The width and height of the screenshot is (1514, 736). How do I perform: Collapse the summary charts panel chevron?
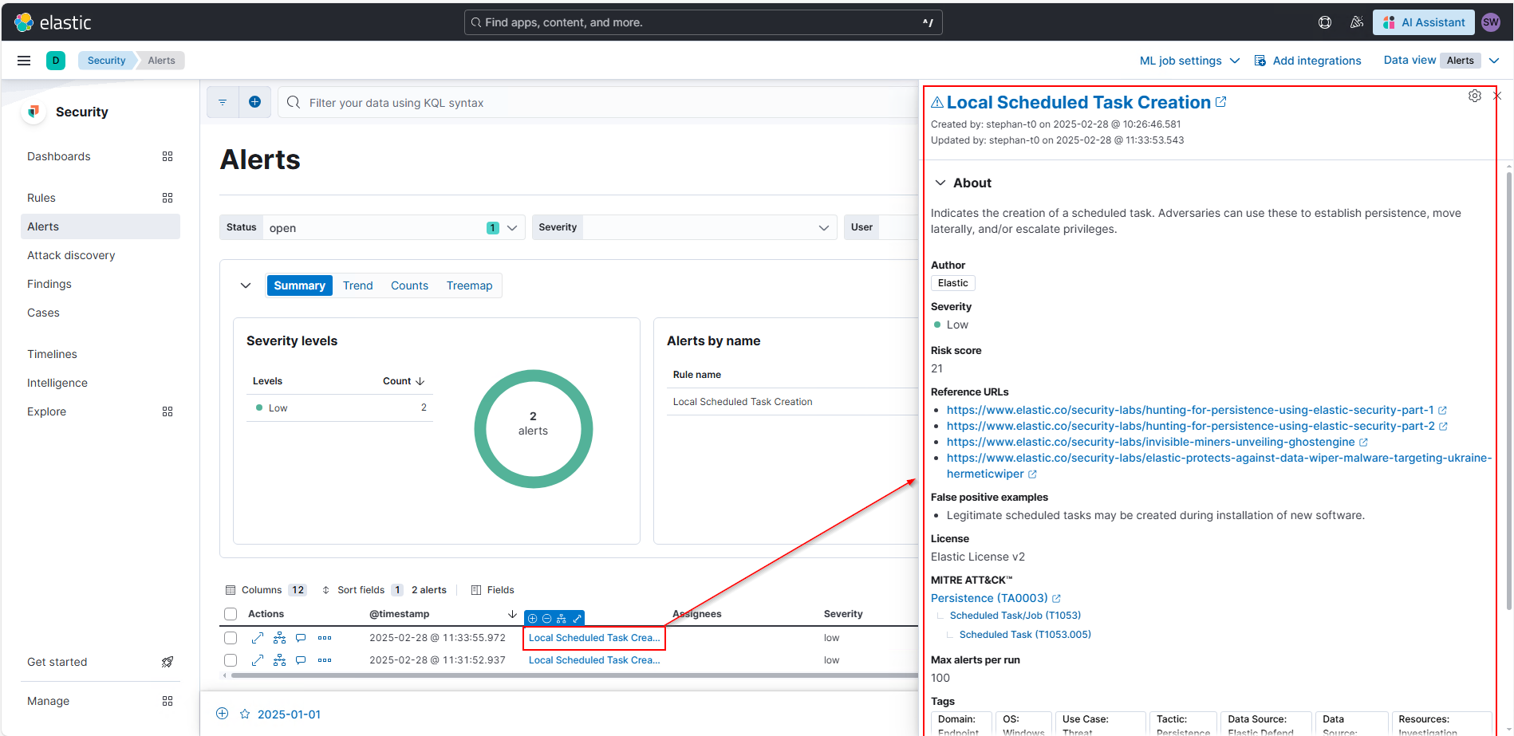(246, 285)
